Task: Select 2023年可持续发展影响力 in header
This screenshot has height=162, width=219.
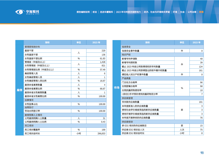Action: 128,12
